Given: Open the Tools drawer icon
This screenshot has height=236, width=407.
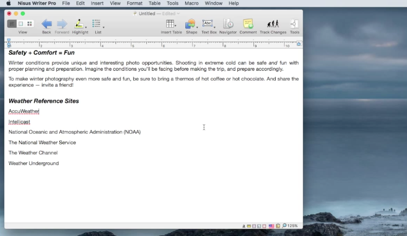Looking at the screenshot, I should [x=295, y=24].
